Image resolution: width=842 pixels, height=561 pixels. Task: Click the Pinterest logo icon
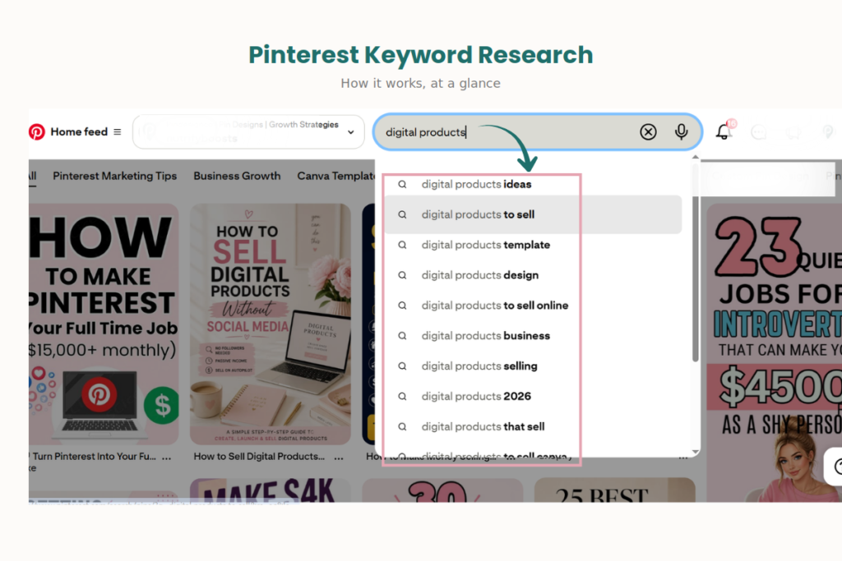pos(36,131)
